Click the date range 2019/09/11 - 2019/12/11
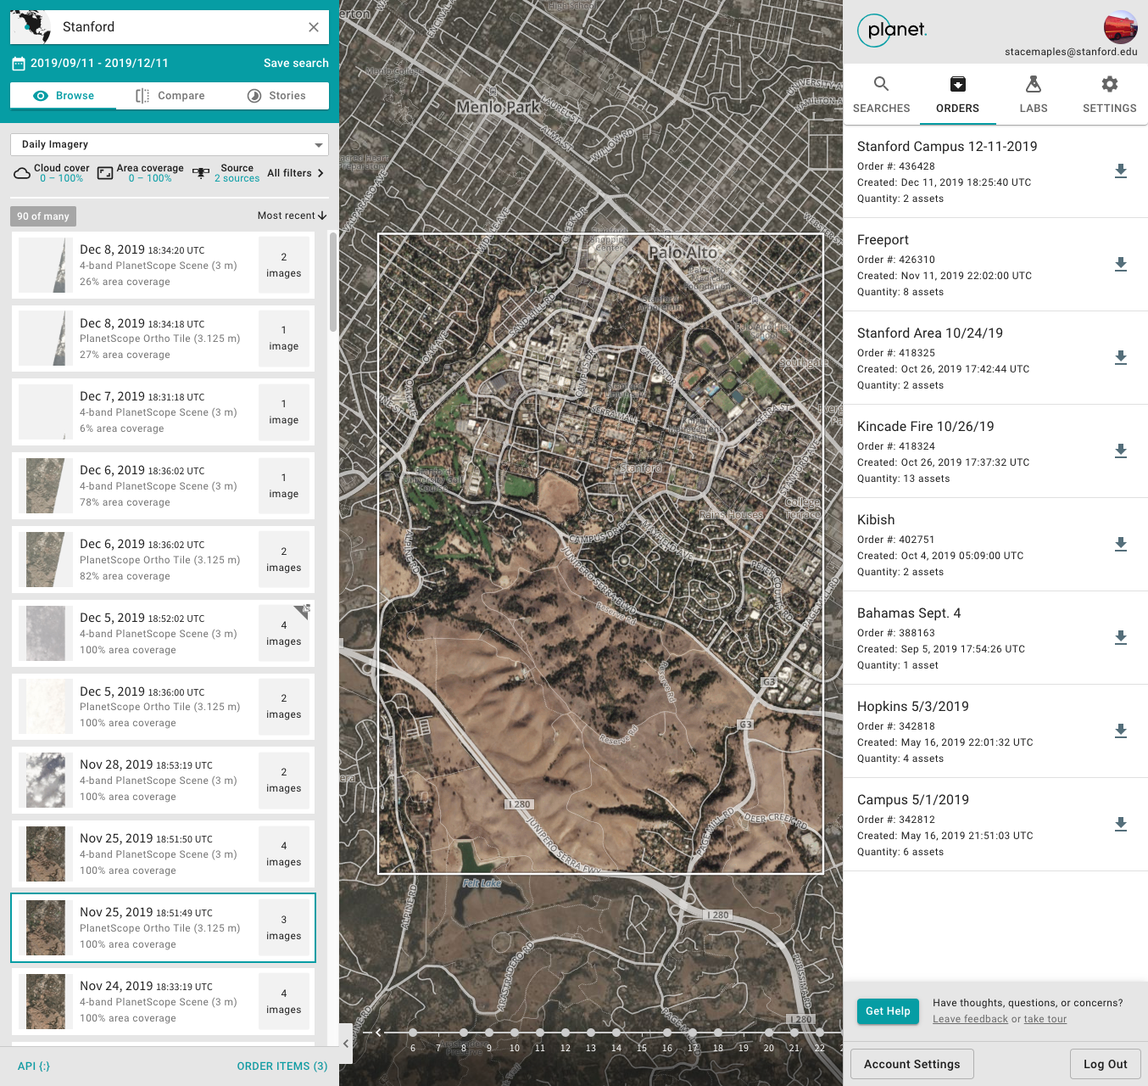The height and width of the screenshot is (1086, 1148). [x=99, y=64]
